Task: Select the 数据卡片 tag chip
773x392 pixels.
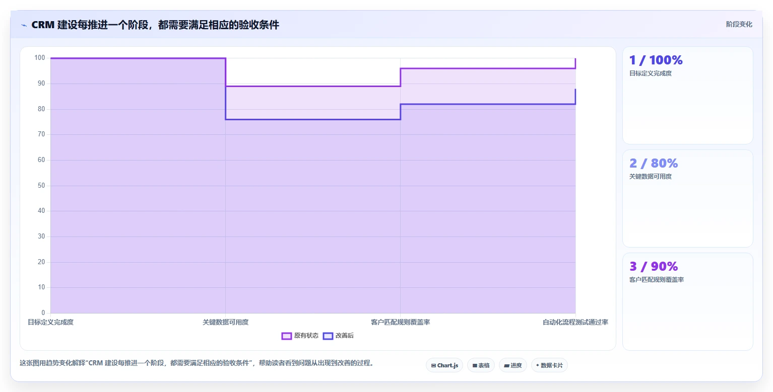Action: pos(549,365)
